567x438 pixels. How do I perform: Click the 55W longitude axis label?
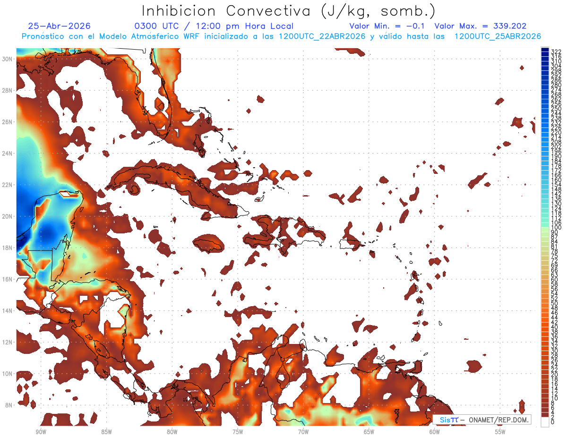tap(500, 432)
